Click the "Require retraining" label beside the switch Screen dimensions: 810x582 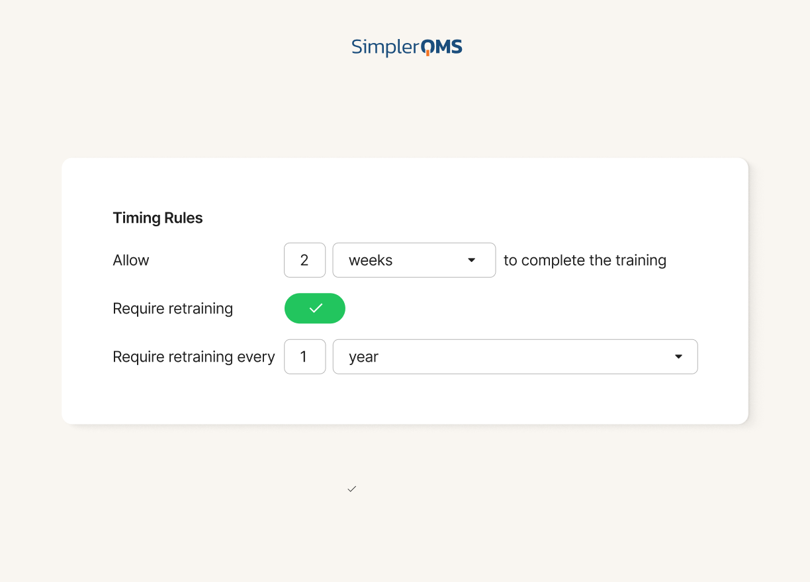[x=173, y=308]
